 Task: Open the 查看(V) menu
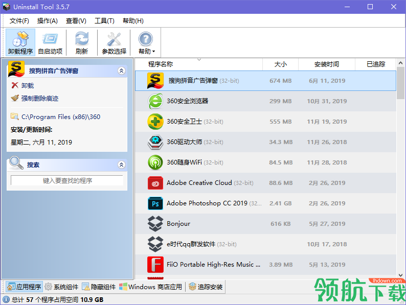coord(76,21)
